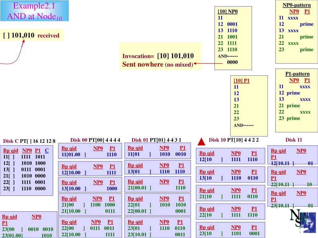Click the "[10] P1" box heading

242,81
